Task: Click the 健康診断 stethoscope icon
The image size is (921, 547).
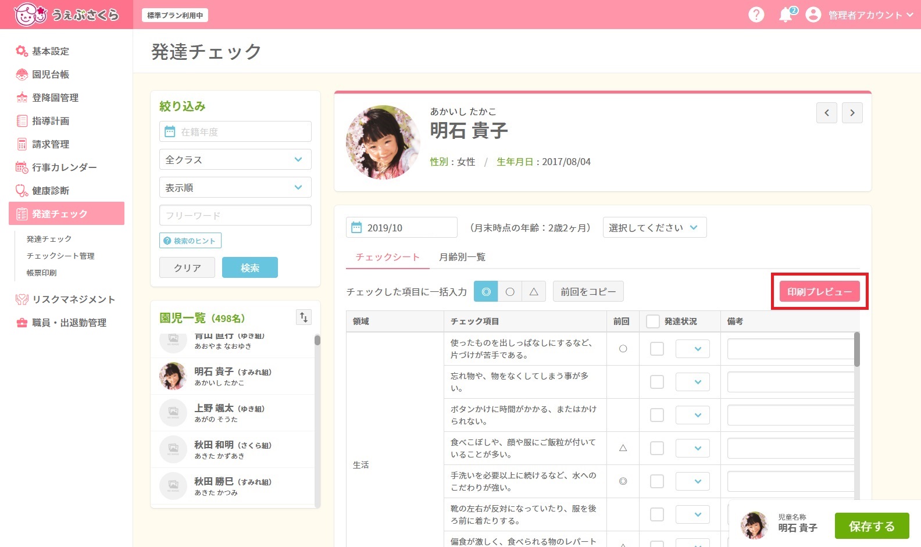Action: pos(22,191)
